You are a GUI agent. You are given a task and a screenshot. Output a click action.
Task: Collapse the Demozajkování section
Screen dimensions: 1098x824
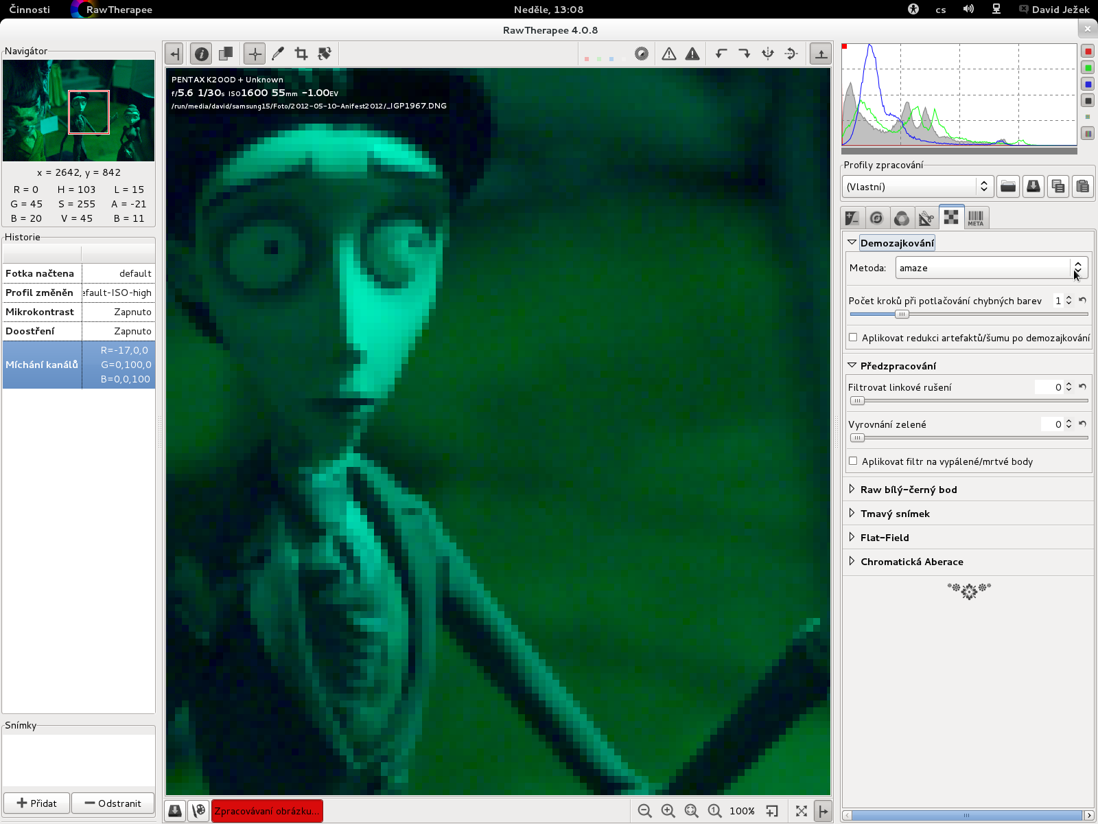pyautogui.click(x=852, y=242)
